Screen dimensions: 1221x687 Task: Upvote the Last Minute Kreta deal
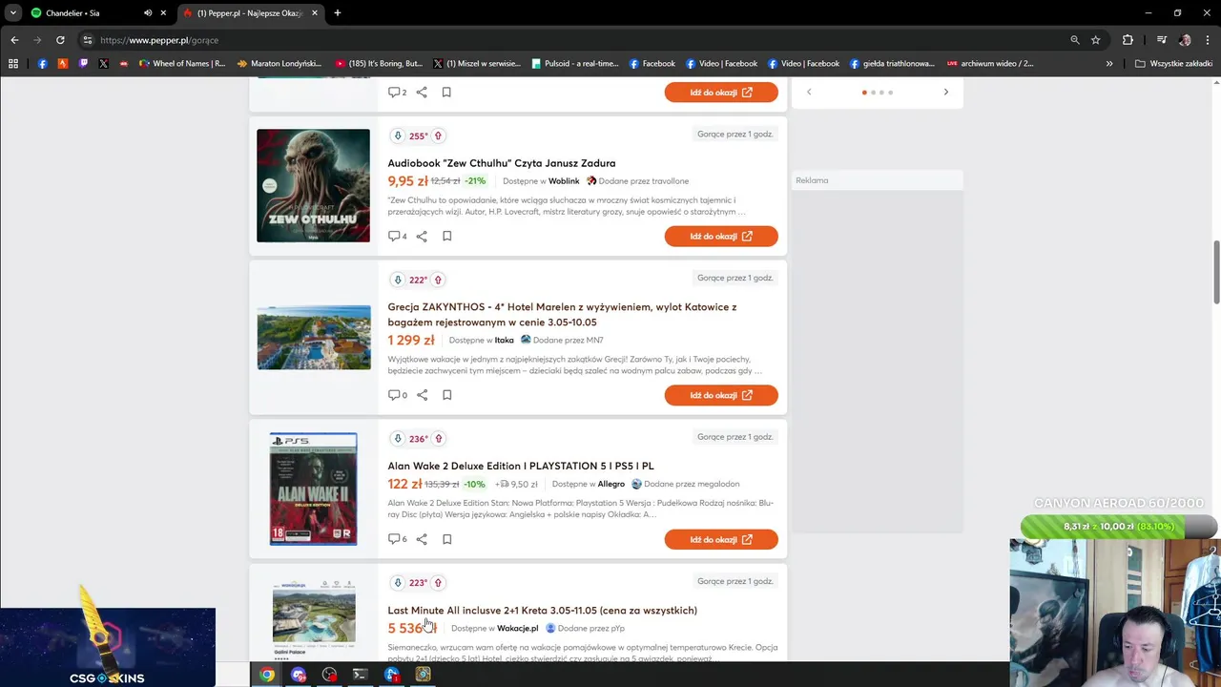pos(438,583)
